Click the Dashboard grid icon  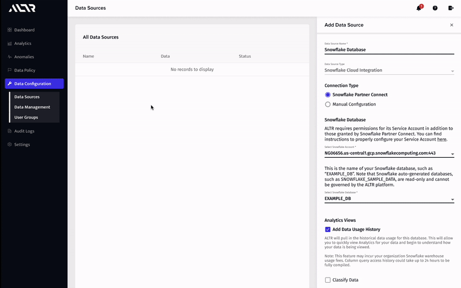(x=9, y=30)
